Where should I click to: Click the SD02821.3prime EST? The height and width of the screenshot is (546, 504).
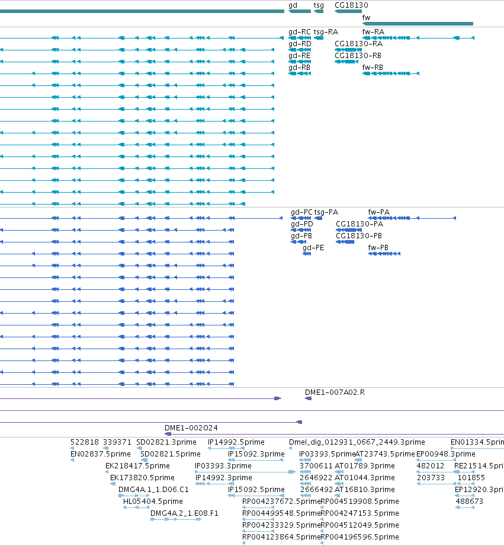(x=139, y=448)
